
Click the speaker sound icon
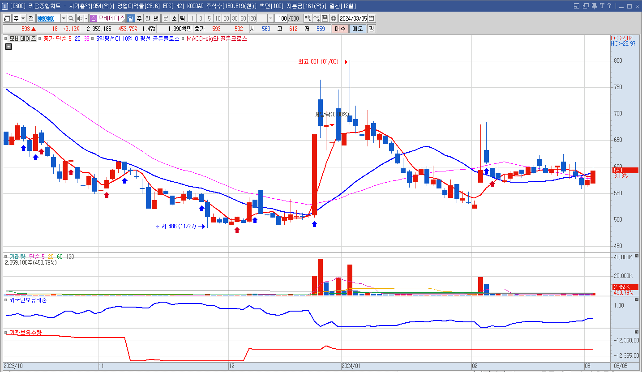pos(80,18)
